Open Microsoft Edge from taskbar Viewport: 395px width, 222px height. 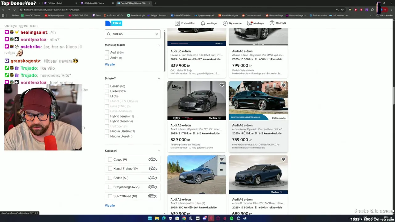pyautogui.click(x=164, y=219)
